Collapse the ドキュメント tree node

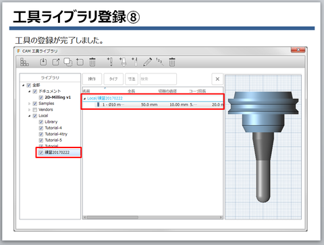coord(29,92)
